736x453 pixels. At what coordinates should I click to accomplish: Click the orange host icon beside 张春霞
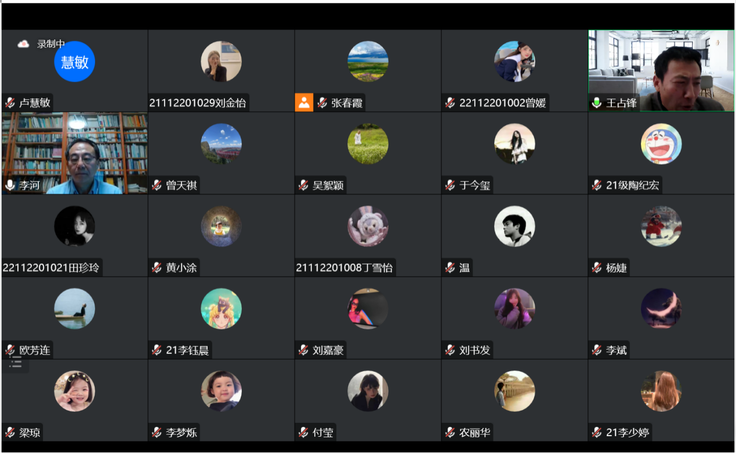304,103
